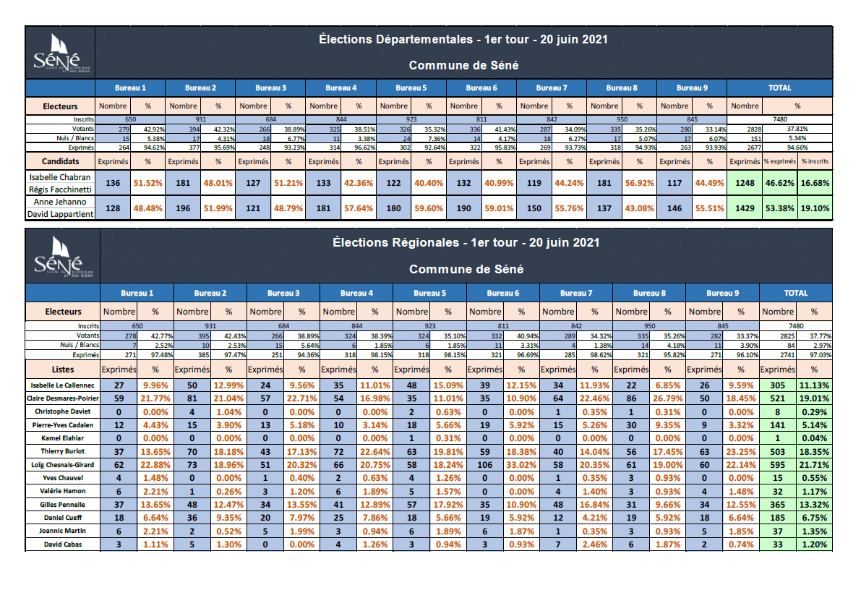
Task: Select the Isabelle Chabran candidate row label
Action: pos(60,176)
